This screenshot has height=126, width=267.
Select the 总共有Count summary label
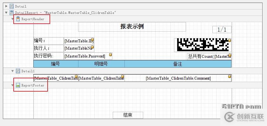tap(209, 57)
